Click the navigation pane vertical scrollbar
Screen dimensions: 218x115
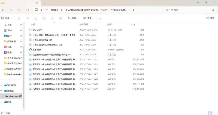tap(24, 76)
